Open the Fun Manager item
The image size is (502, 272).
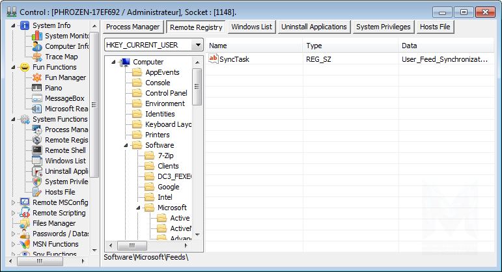[x=64, y=77]
